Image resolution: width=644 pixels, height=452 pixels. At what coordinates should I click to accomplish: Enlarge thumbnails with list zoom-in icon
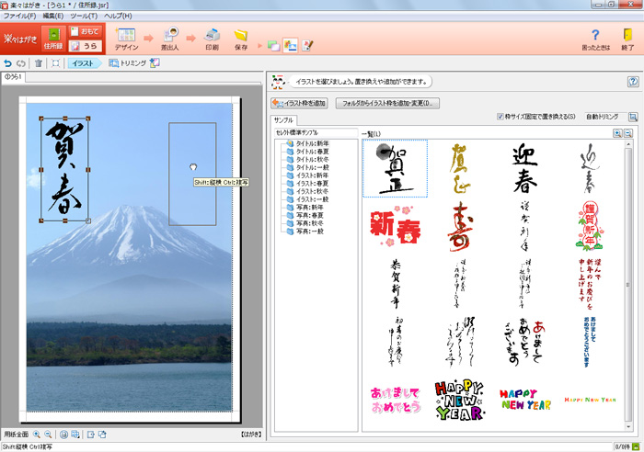[617, 133]
